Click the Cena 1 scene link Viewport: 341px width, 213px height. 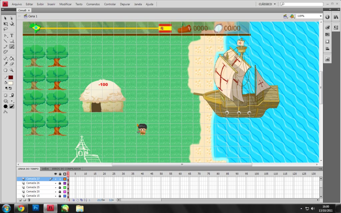click(x=33, y=16)
